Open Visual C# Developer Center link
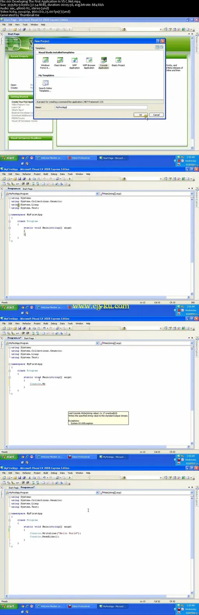Image resolution: width=199 pixels, height=615 pixels. pyautogui.click(x=24, y=121)
